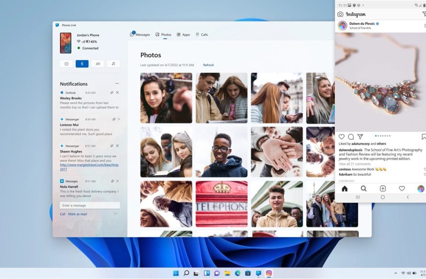Toggle phone volume sound button
The width and height of the screenshot is (426, 279).
98,64
